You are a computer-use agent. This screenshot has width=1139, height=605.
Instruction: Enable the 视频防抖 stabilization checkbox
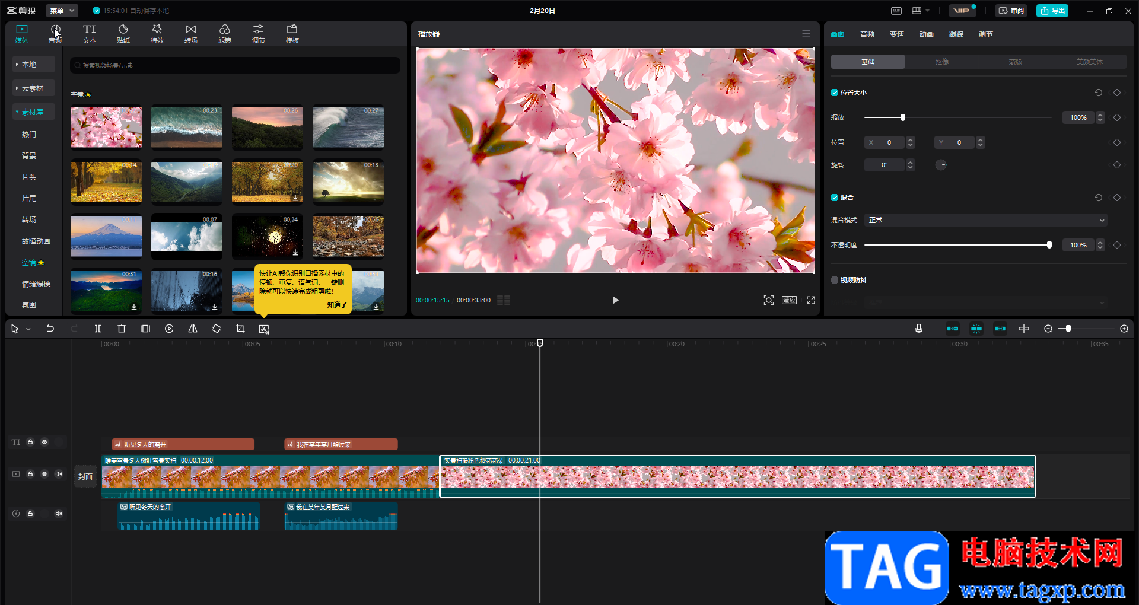(835, 280)
